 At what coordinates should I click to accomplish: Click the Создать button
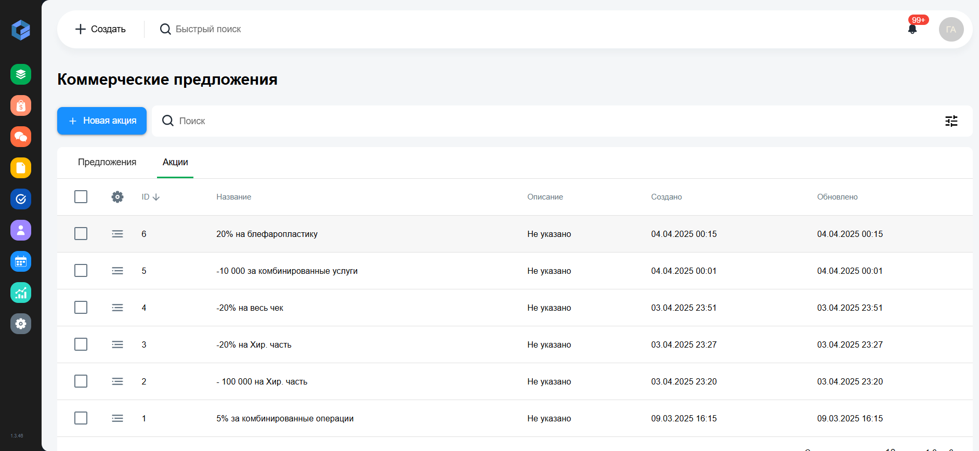pyautogui.click(x=101, y=29)
